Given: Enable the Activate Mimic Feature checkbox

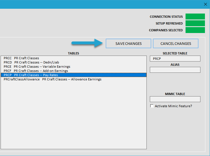Looking at the screenshot, I should pyautogui.click(x=152, y=106).
